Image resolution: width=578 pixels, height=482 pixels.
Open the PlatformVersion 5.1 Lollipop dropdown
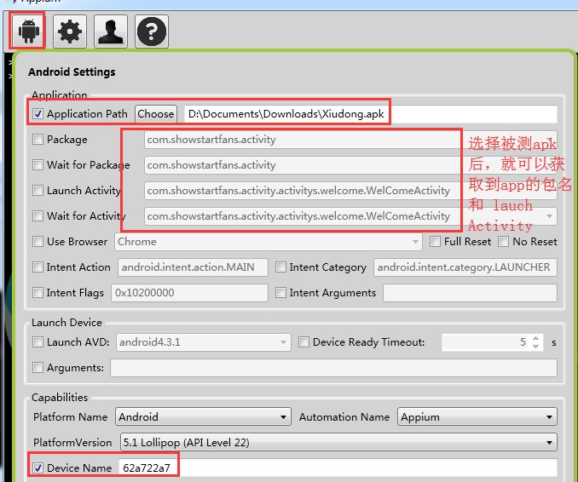pos(338,442)
